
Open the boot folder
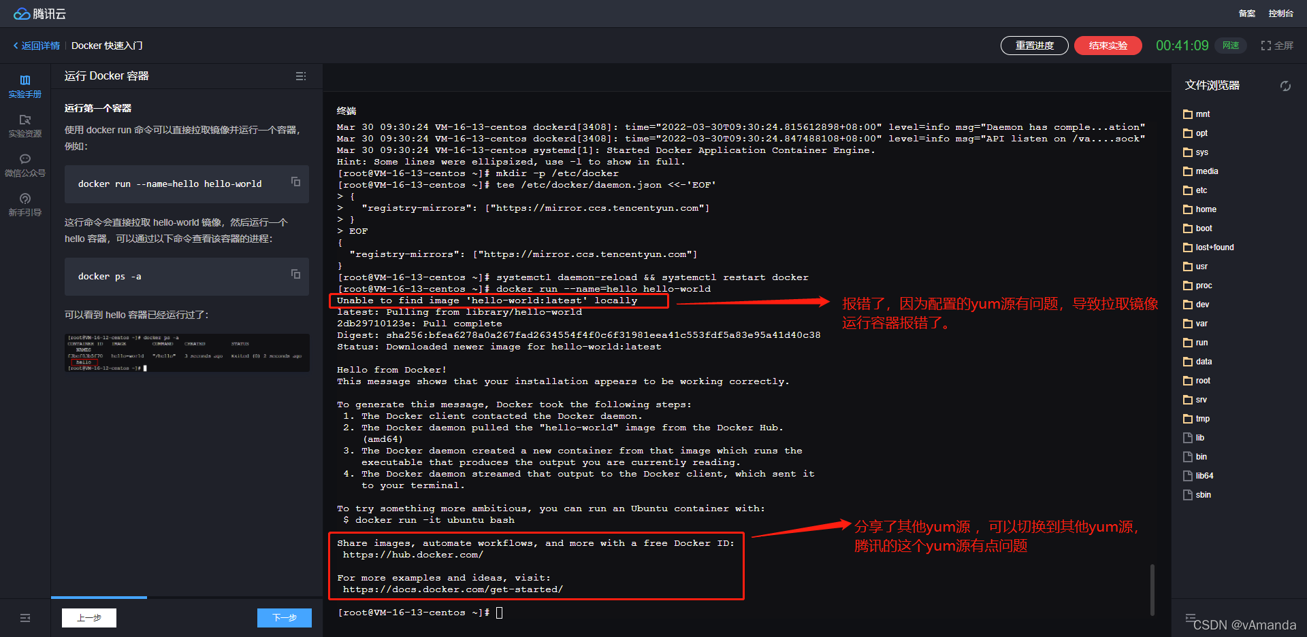(x=1197, y=228)
